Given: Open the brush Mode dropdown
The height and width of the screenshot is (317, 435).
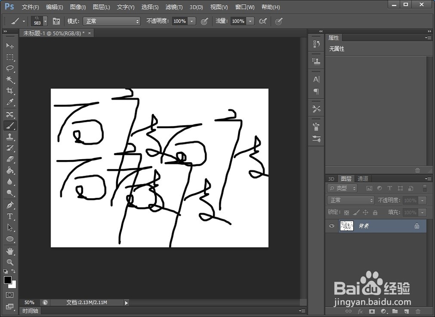Looking at the screenshot, I should click(112, 21).
